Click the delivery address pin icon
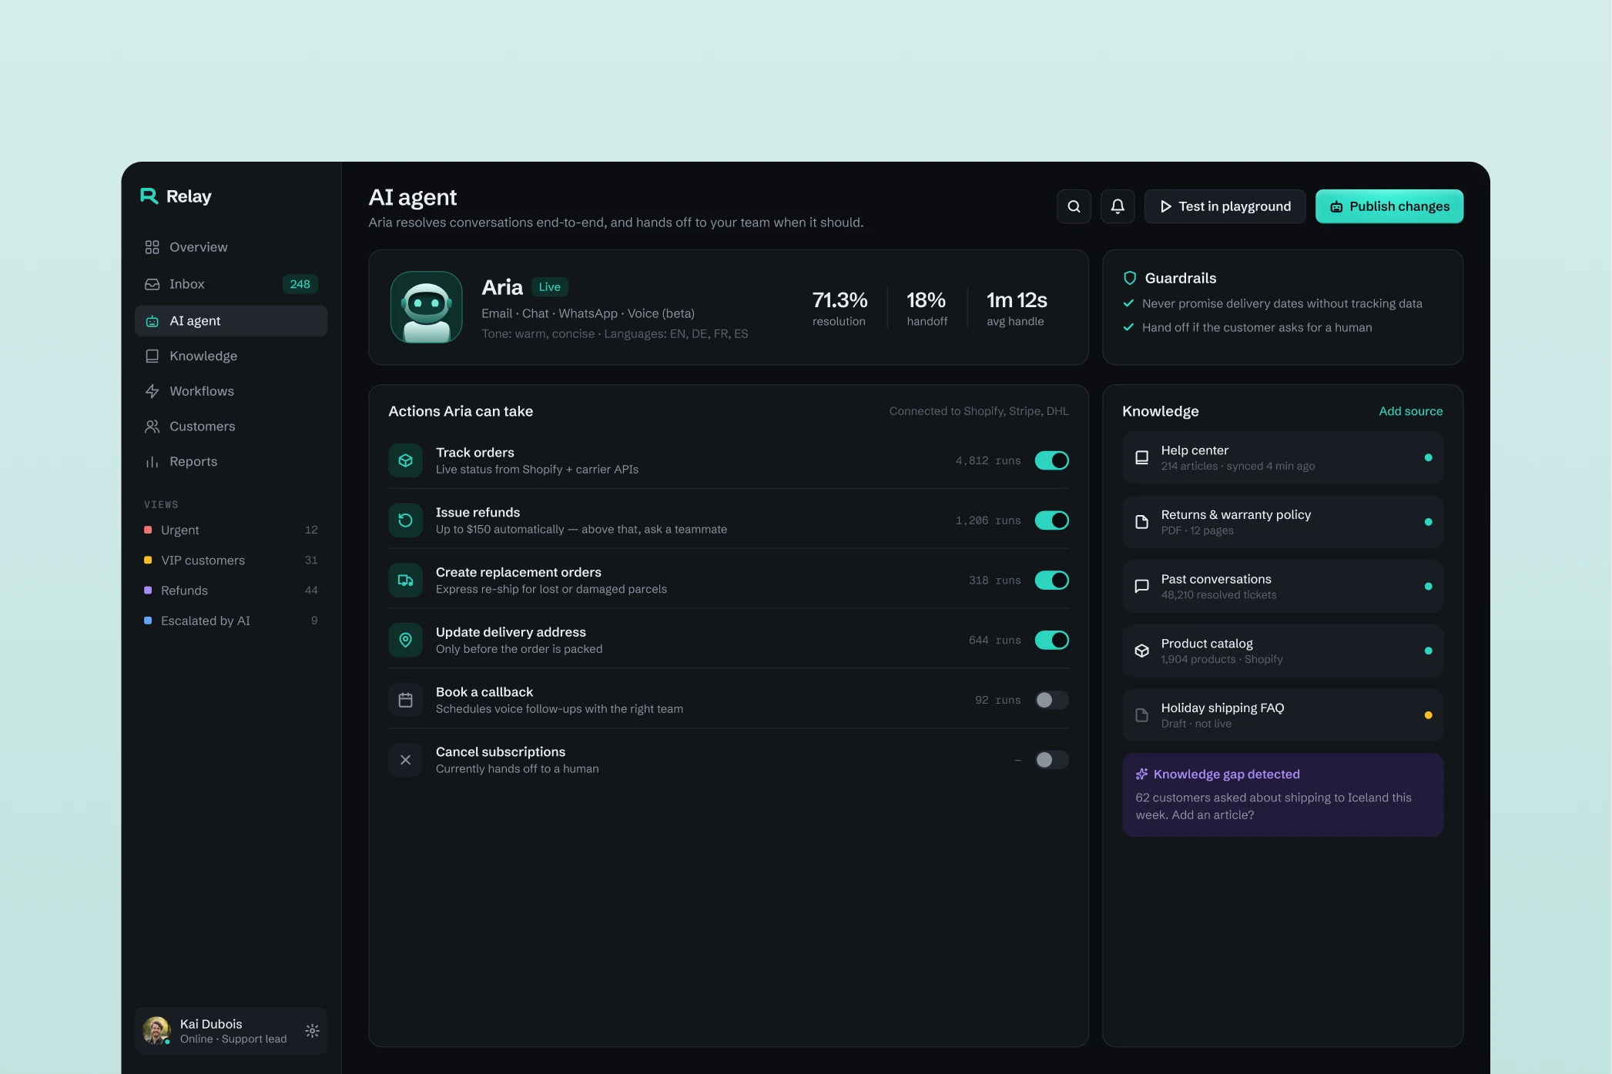 (x=405, y=640)
